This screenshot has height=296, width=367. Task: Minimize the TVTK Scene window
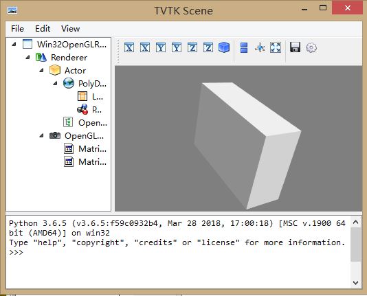(x=304, y=10)
